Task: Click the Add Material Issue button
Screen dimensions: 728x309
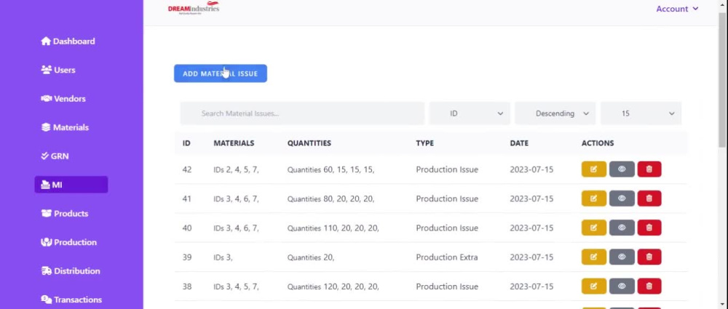Action: [x=221, y=73]
